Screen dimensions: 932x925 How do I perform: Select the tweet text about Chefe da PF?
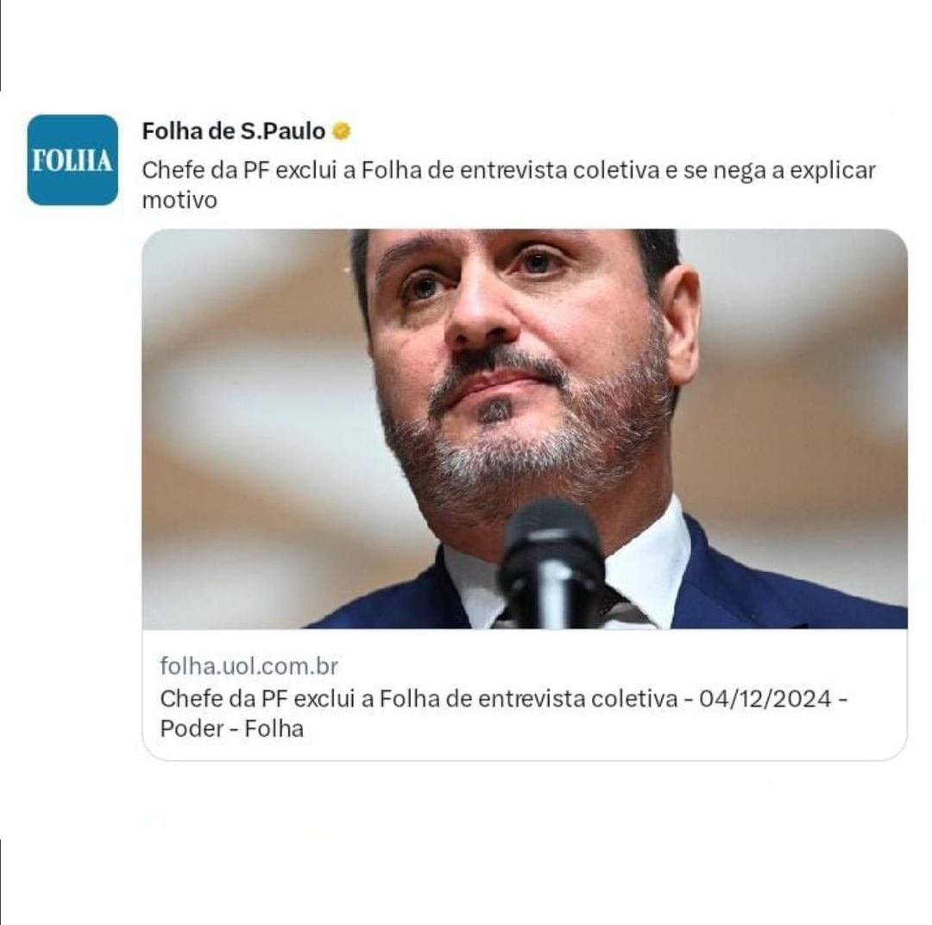pos(508,185)
